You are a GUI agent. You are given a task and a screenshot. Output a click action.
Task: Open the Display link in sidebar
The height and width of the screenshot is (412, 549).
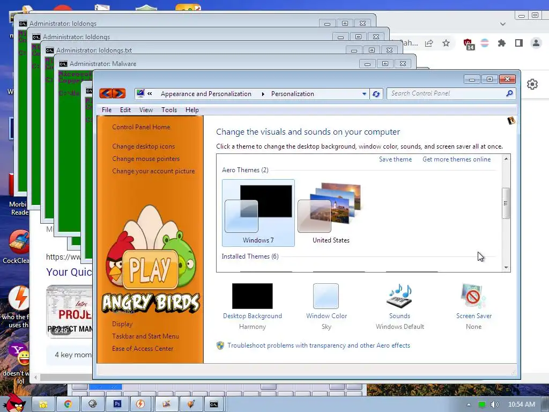click(122, 324)
